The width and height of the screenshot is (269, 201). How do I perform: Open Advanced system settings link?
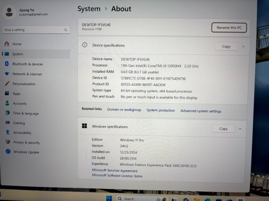tap(201, 111)
